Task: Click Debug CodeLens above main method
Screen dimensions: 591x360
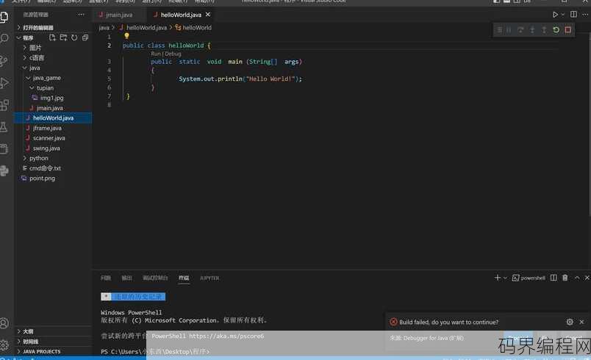Action: coord(173,54)
